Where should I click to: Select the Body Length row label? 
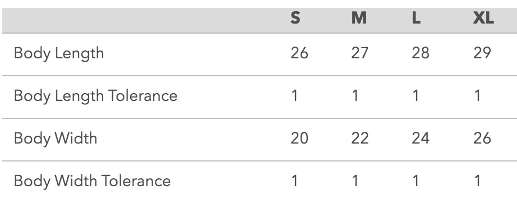click(x=59, y=54)
